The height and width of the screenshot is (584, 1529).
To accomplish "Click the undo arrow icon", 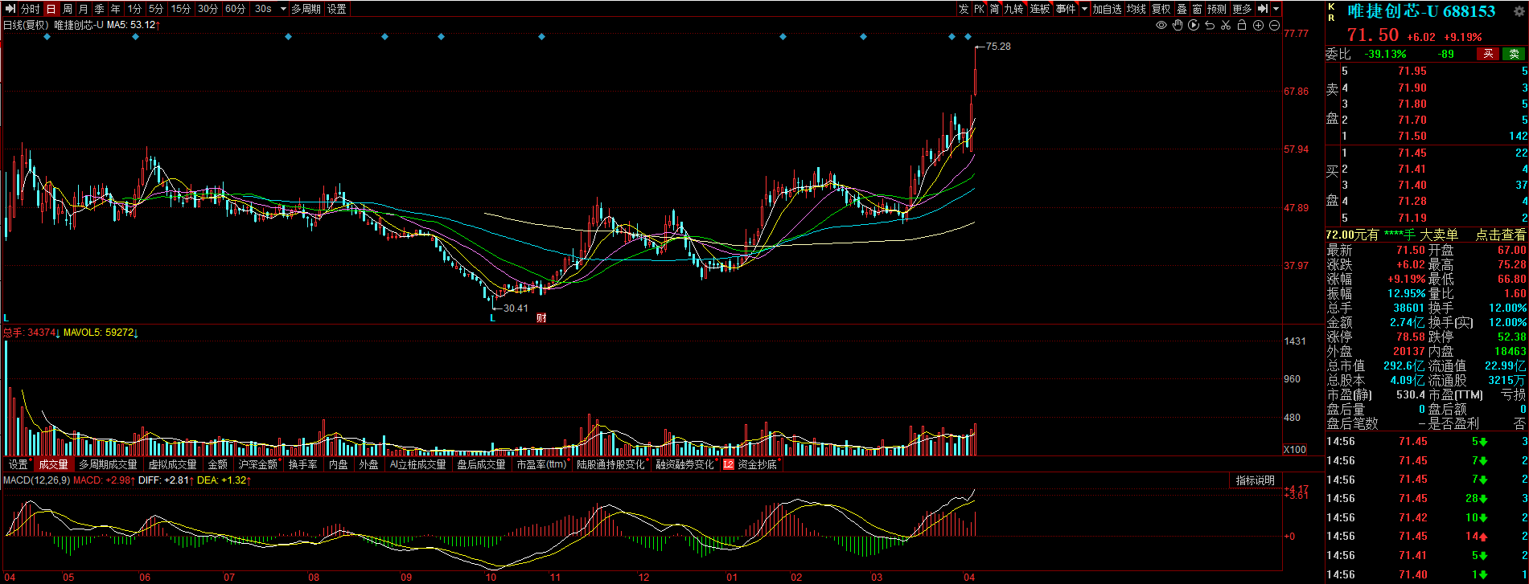I will [1210, 25].
